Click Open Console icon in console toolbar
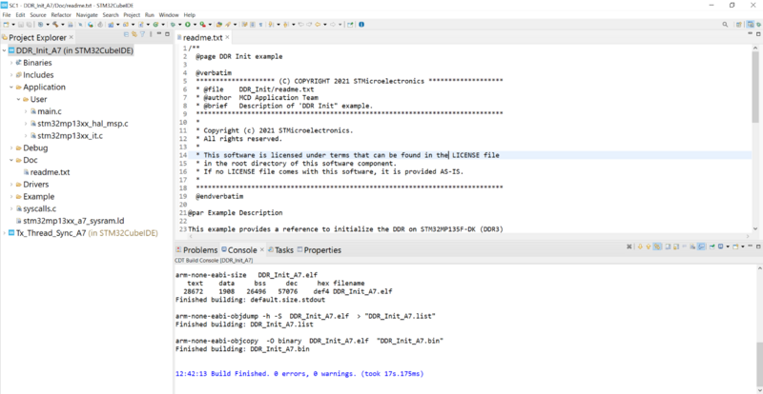 tap(735, 246)
